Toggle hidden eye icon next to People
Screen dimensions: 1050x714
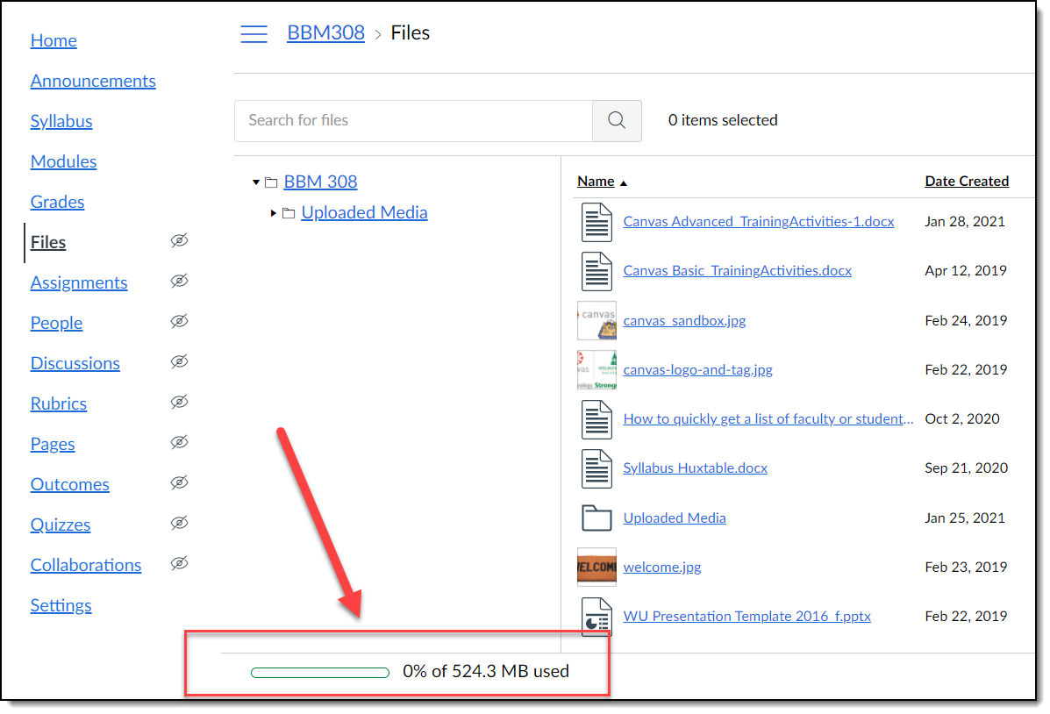tap(179, 321)
